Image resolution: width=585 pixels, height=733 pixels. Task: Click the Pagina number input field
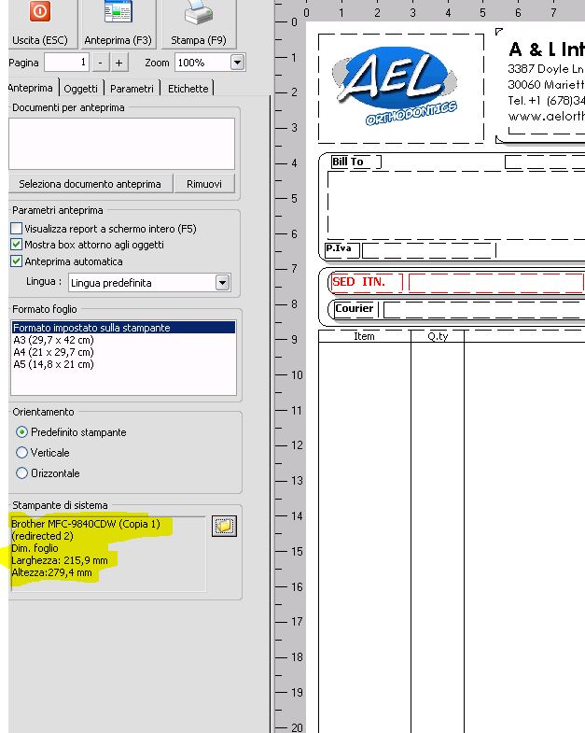click(x=66, y=63)
